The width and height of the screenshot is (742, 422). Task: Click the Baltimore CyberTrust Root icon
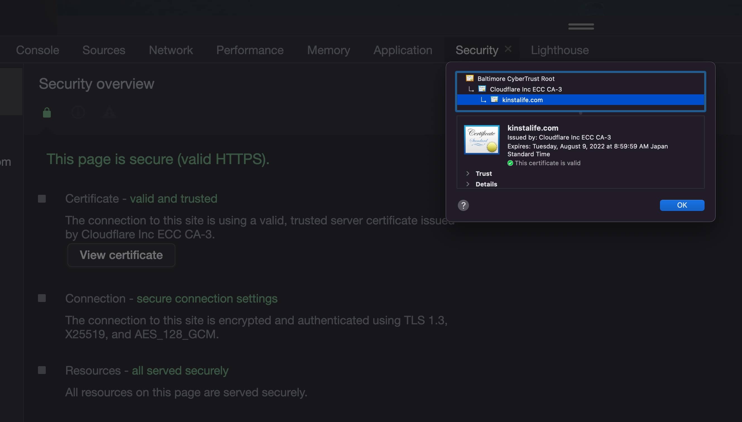[470, 79]
